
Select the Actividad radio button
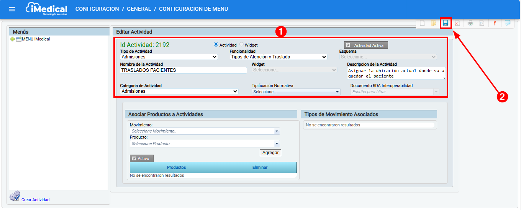[x=216, y=45]
